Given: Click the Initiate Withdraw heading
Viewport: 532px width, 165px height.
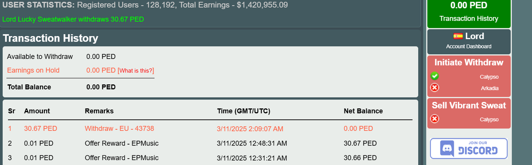Looking at the screenshot, I should click(469, 62).
